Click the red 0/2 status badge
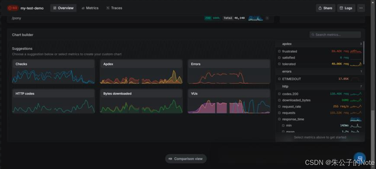 tap(13, 8)
